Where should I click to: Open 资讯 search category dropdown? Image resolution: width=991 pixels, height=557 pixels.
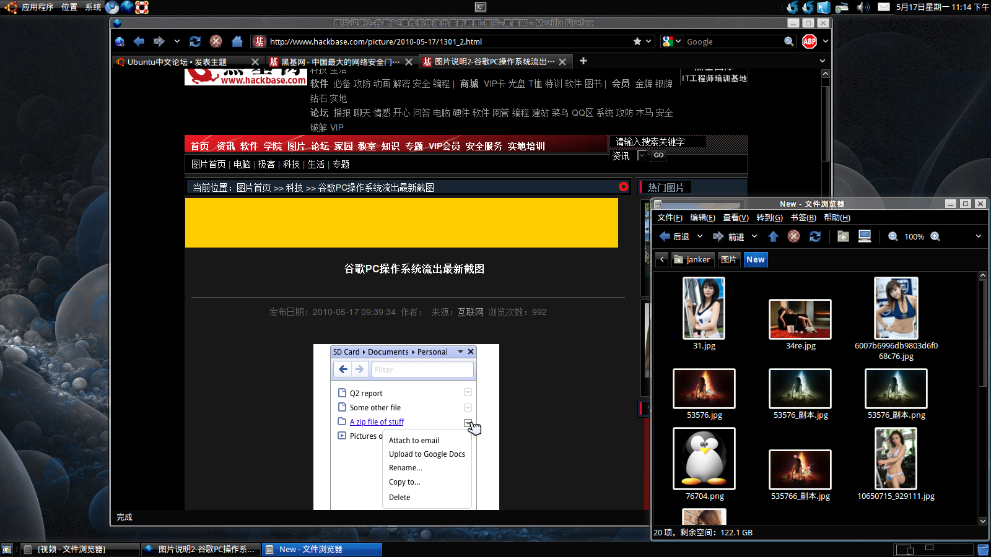(x=642, y=155)
